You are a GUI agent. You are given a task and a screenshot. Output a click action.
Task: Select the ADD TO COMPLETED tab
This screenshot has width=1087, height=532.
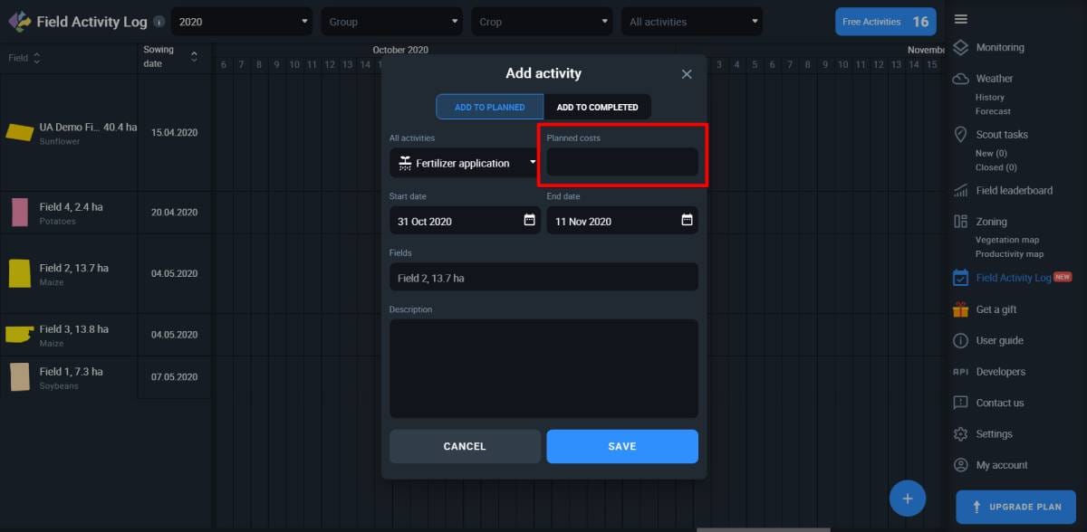pyautogui.click(x=598, y=106)
